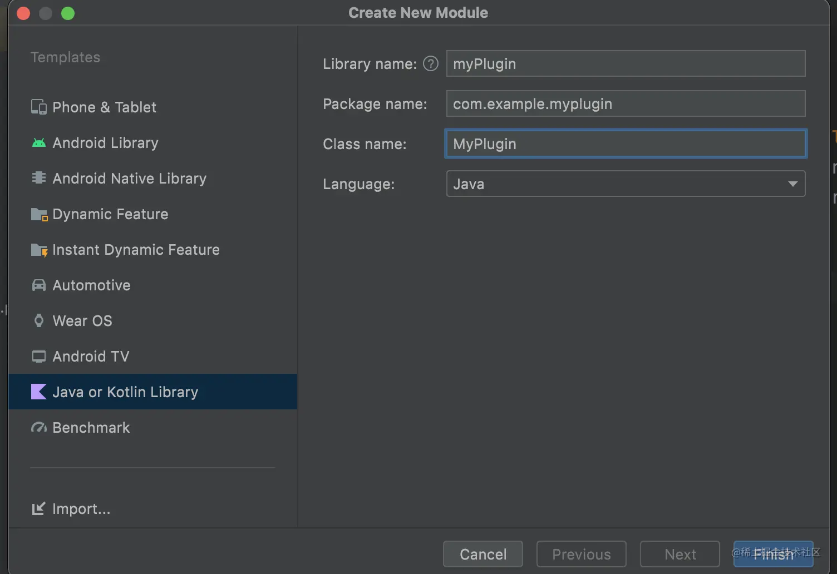
Task: Select the Dynamic Feature folder icon
Action: (x=39, y=214)
